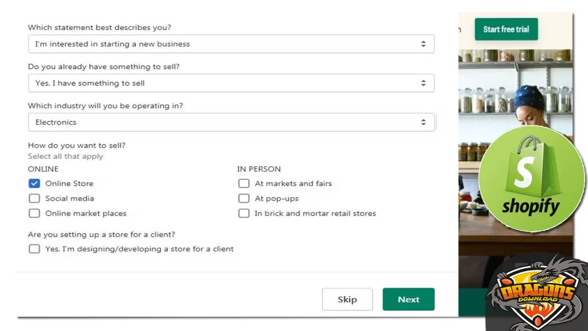
Task: Click the Dragons Download logo badge
Action: tap(537, 293)
